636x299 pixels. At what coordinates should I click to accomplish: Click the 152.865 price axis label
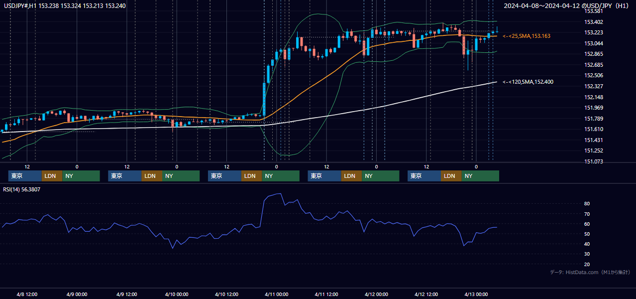point(593,54)
